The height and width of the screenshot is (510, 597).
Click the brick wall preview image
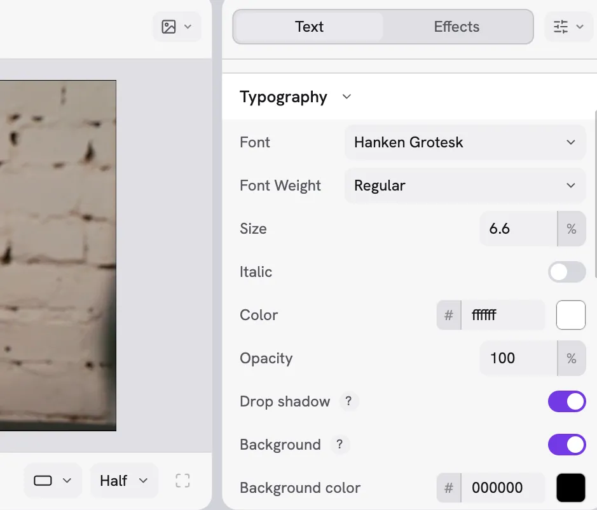tap(58, 255)
